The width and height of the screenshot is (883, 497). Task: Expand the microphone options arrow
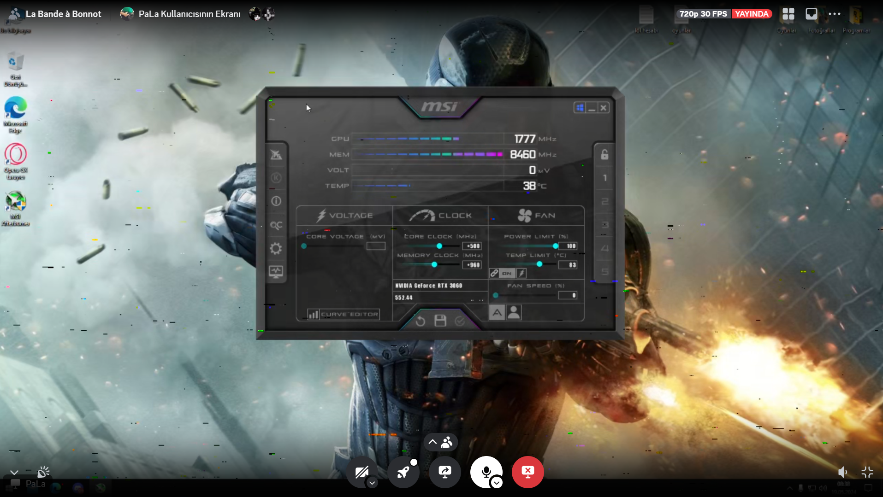(497, 483)
